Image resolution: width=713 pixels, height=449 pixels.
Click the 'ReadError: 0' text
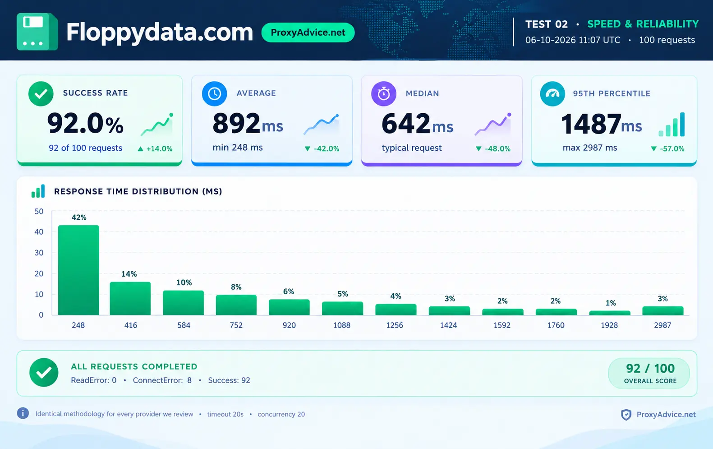pyautogui.click(x=94, y=380)
